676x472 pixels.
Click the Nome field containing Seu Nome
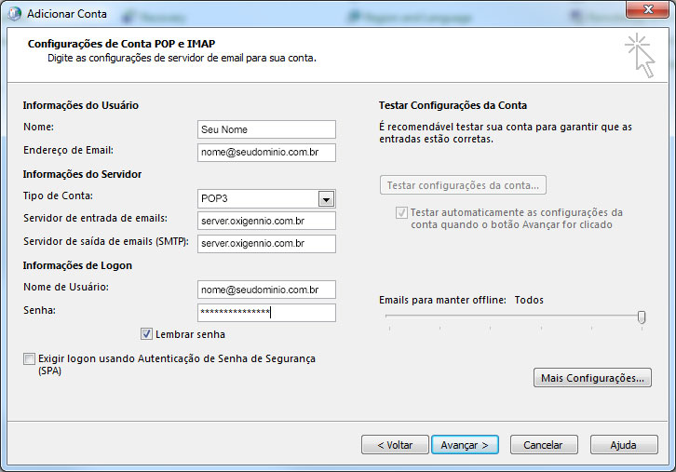click(x=266, y=129)
